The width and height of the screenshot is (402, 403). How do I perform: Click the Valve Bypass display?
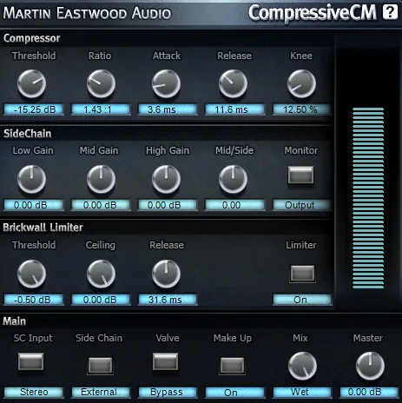168,393
